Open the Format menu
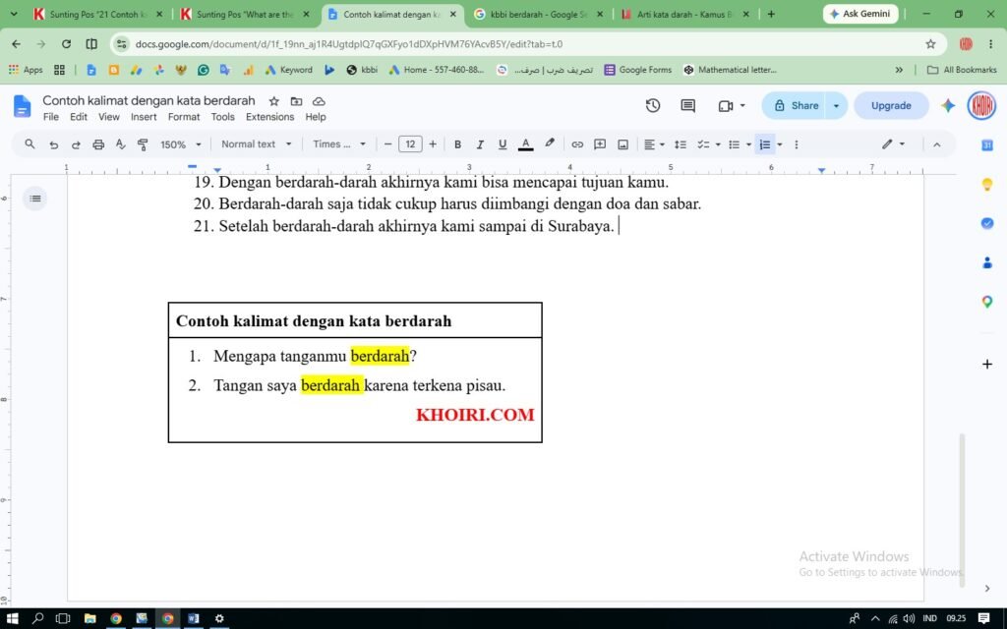Screen dimensions: 1007x629 tap(184, 117)
